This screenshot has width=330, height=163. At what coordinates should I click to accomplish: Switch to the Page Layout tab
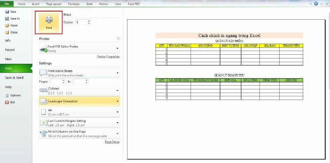pyautogui.click(x=54, y=4)
